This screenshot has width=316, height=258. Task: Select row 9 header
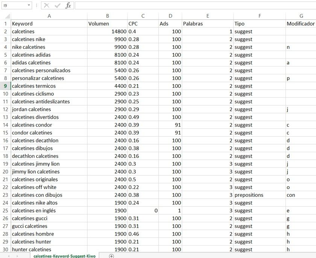5,86
